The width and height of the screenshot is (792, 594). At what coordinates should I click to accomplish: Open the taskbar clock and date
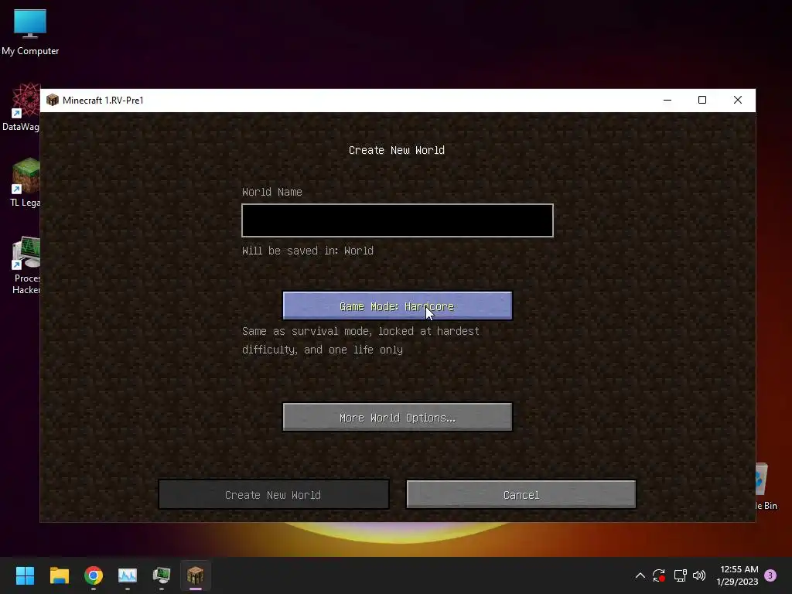(737, 575)
